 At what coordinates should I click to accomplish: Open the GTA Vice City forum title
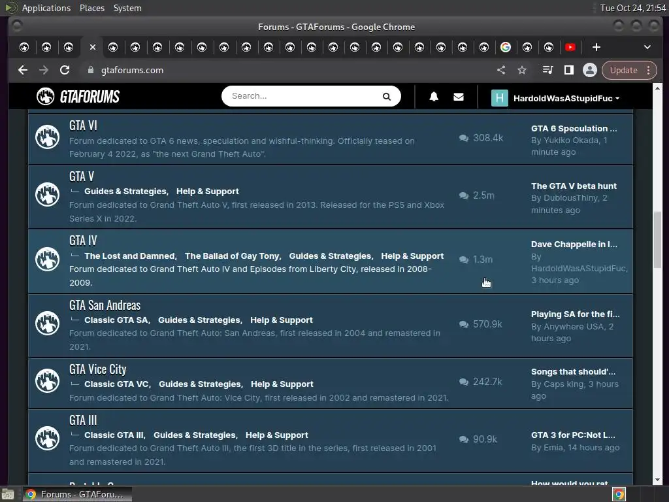pos(98,369)
